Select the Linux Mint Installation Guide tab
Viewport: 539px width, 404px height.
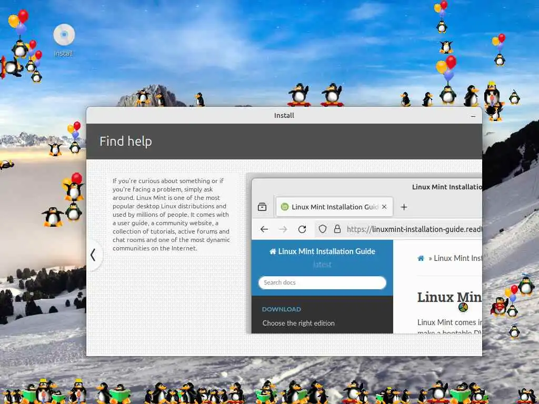tap(334, 207)
